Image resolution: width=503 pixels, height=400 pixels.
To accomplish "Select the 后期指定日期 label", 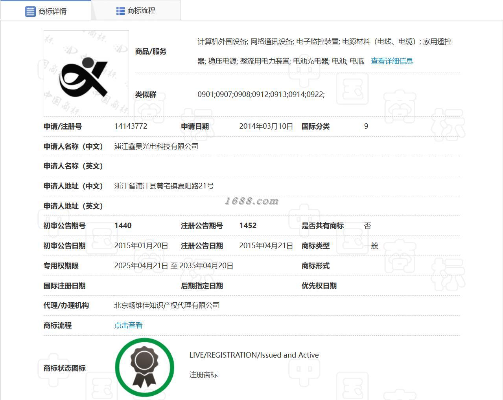I will tap(202, 286).
